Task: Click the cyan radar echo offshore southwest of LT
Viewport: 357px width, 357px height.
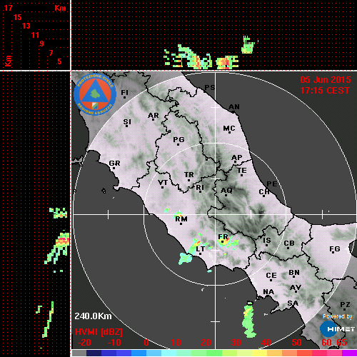Action: tap(185, 258)
